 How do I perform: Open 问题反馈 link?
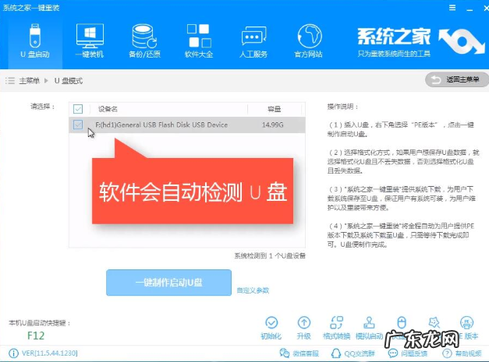click(x=408, y=353)
